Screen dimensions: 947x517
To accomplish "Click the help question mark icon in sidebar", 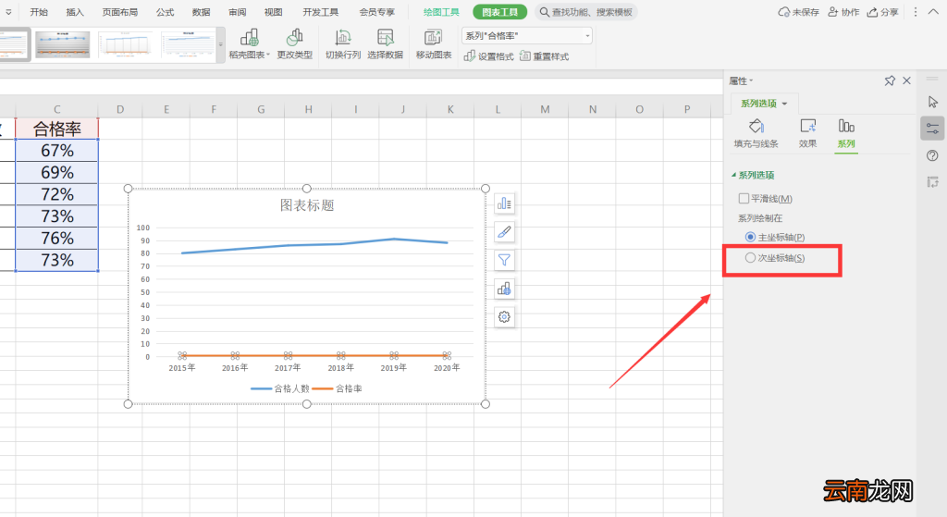I will point(932,155).
